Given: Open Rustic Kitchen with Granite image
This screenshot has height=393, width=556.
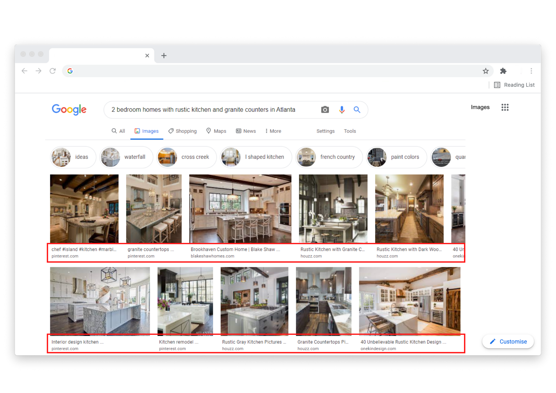Looking at the screenshot, I should click(x=333, y=208).
